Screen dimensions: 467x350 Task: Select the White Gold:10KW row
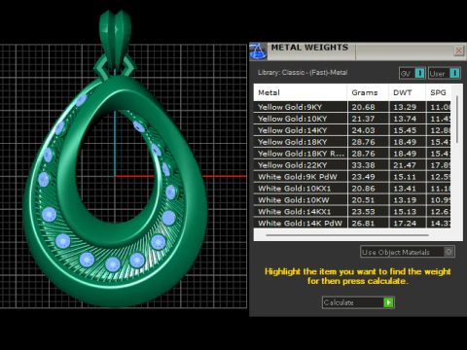(352, 200)
